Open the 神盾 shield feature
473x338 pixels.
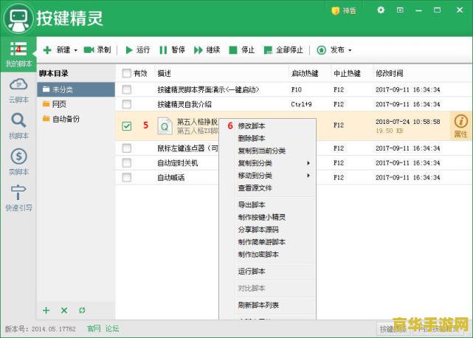[344, 11]
